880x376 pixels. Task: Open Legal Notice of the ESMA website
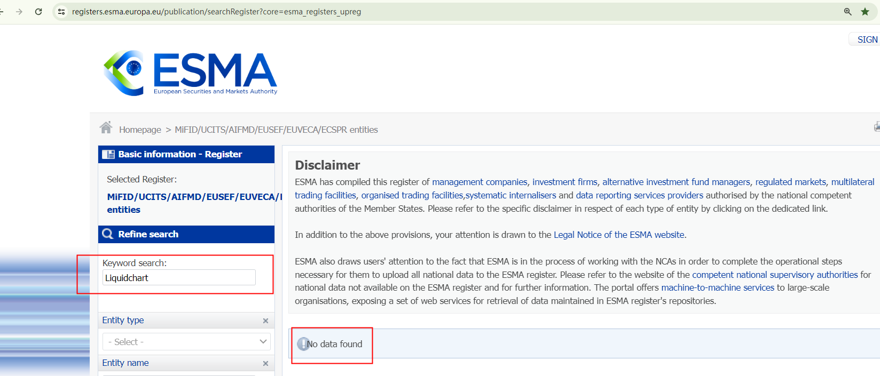coord(619,235)
